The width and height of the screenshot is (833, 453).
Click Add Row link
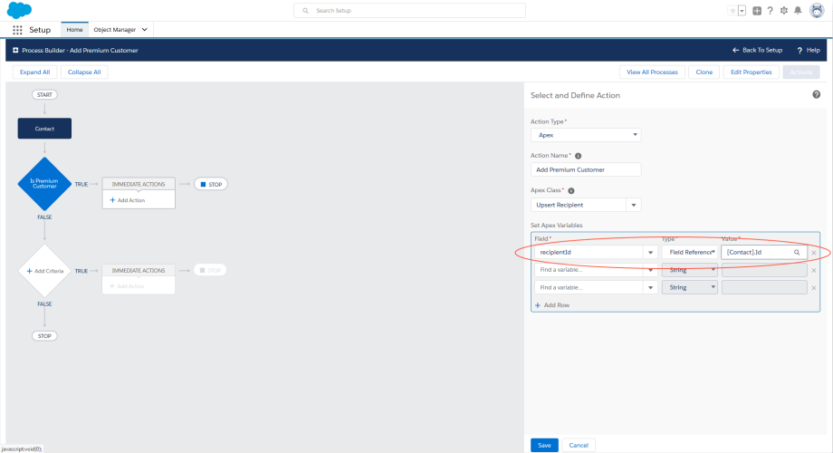[x=552, y=305]
